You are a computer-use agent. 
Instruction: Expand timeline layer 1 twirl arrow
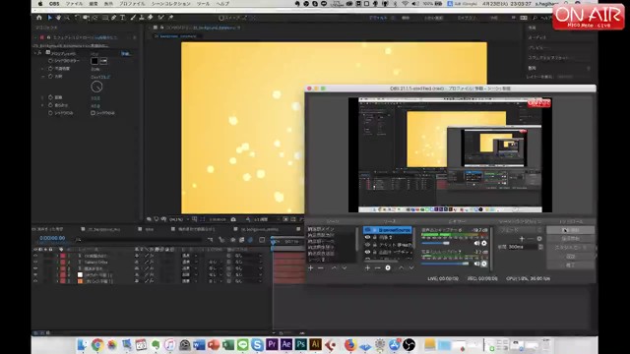coord(57,256)
